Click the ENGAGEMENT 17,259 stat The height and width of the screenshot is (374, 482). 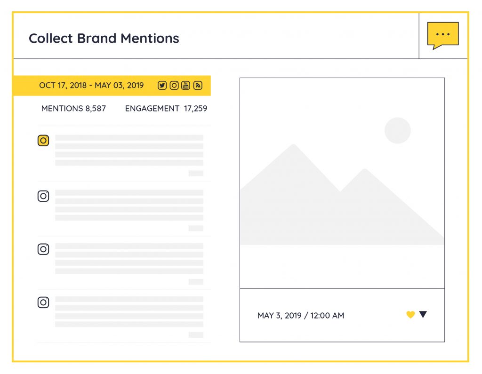pos(166,109)
